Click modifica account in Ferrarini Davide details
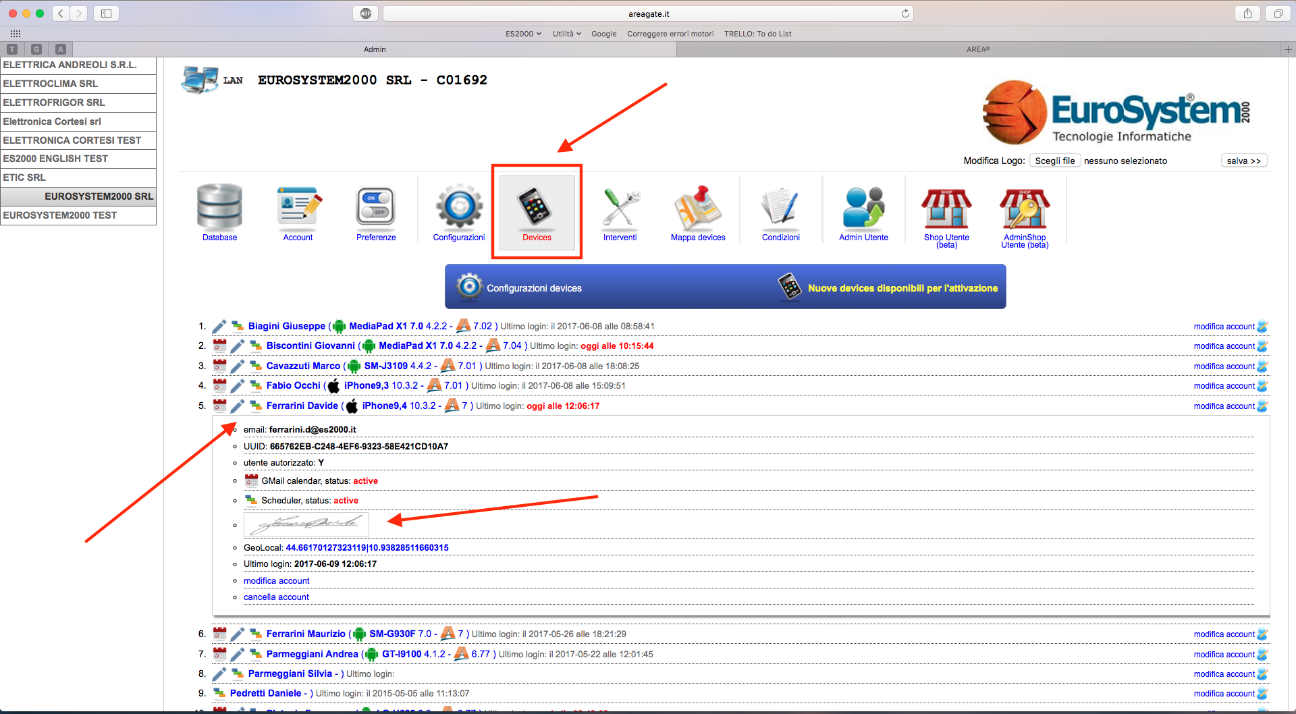1296x714 pixels. coord(276,581)
